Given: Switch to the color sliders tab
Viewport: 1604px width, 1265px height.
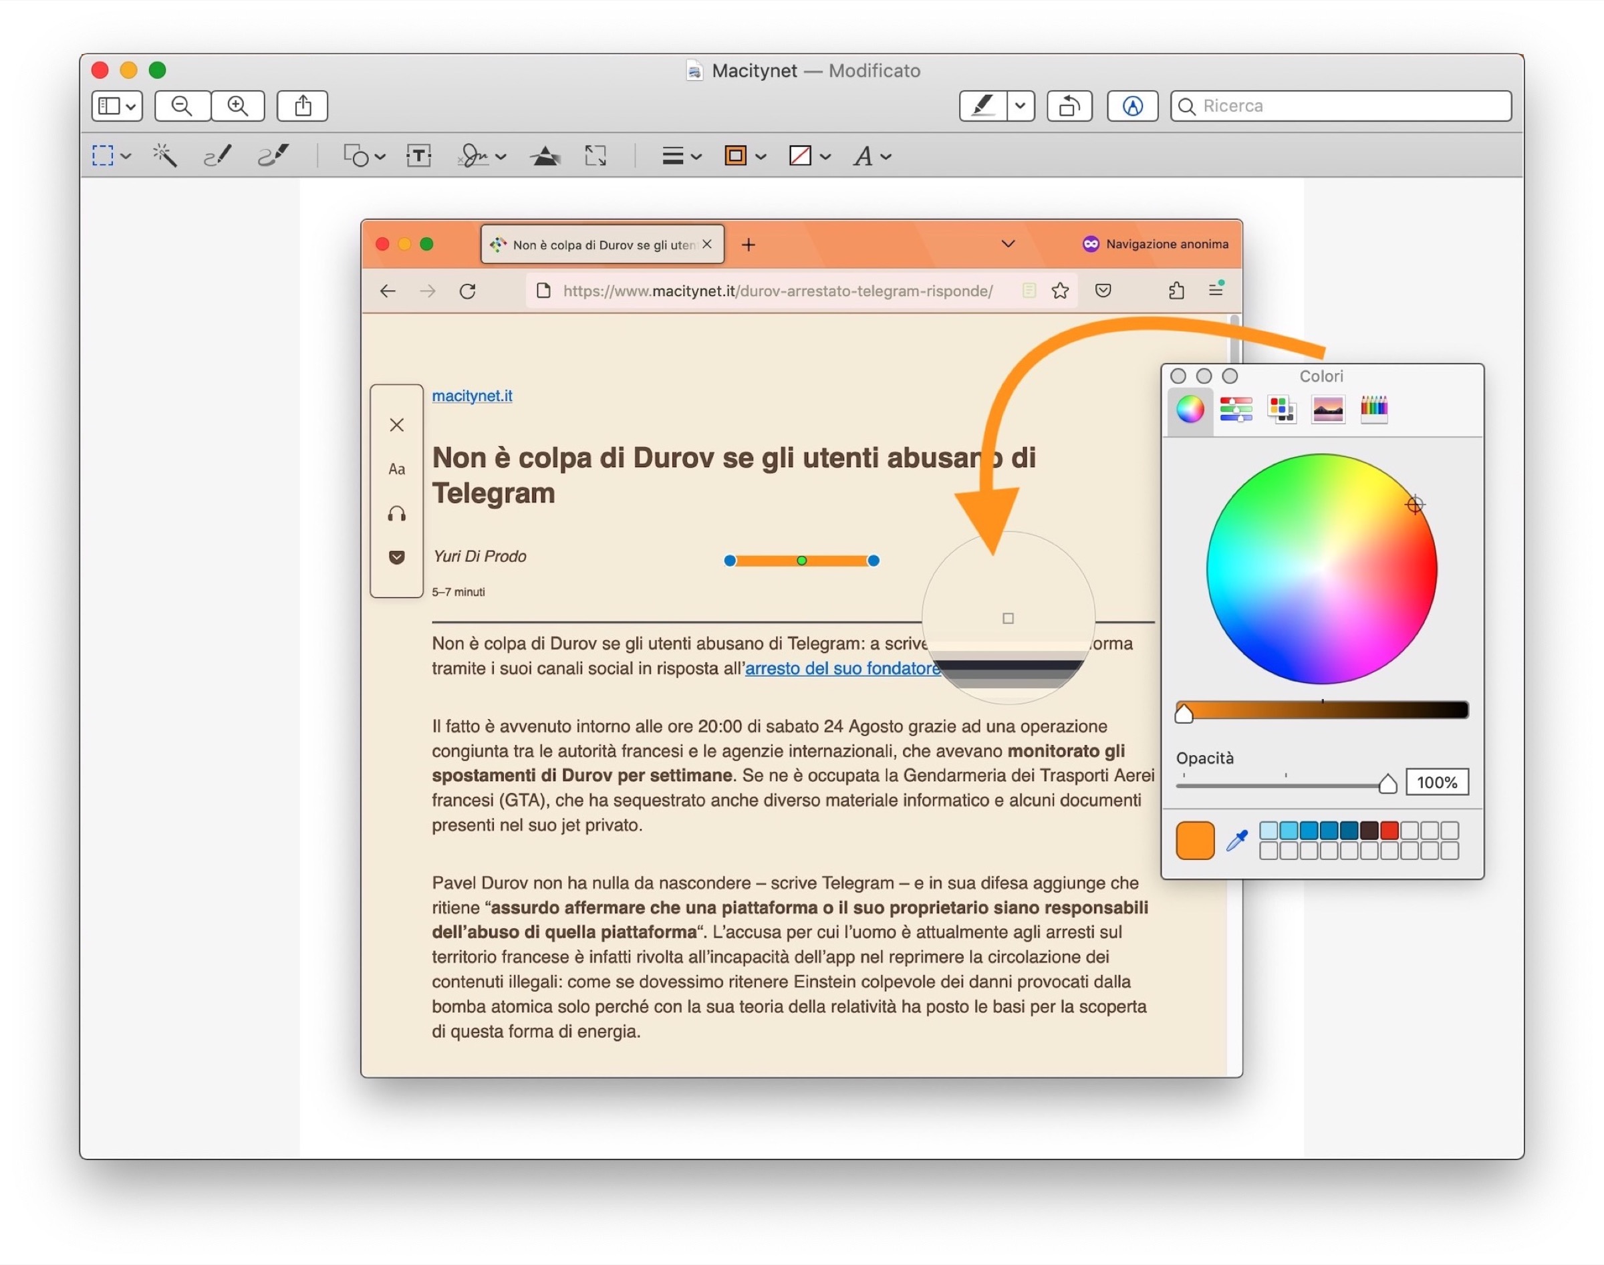Looking at the screenshot, I should coord(1236,409).
